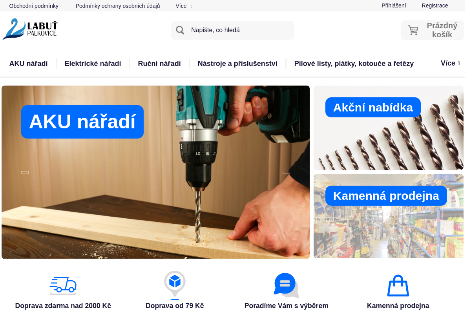Click the Přihlášení login link
The image size is (471, 314).
[x=394, y=5]
